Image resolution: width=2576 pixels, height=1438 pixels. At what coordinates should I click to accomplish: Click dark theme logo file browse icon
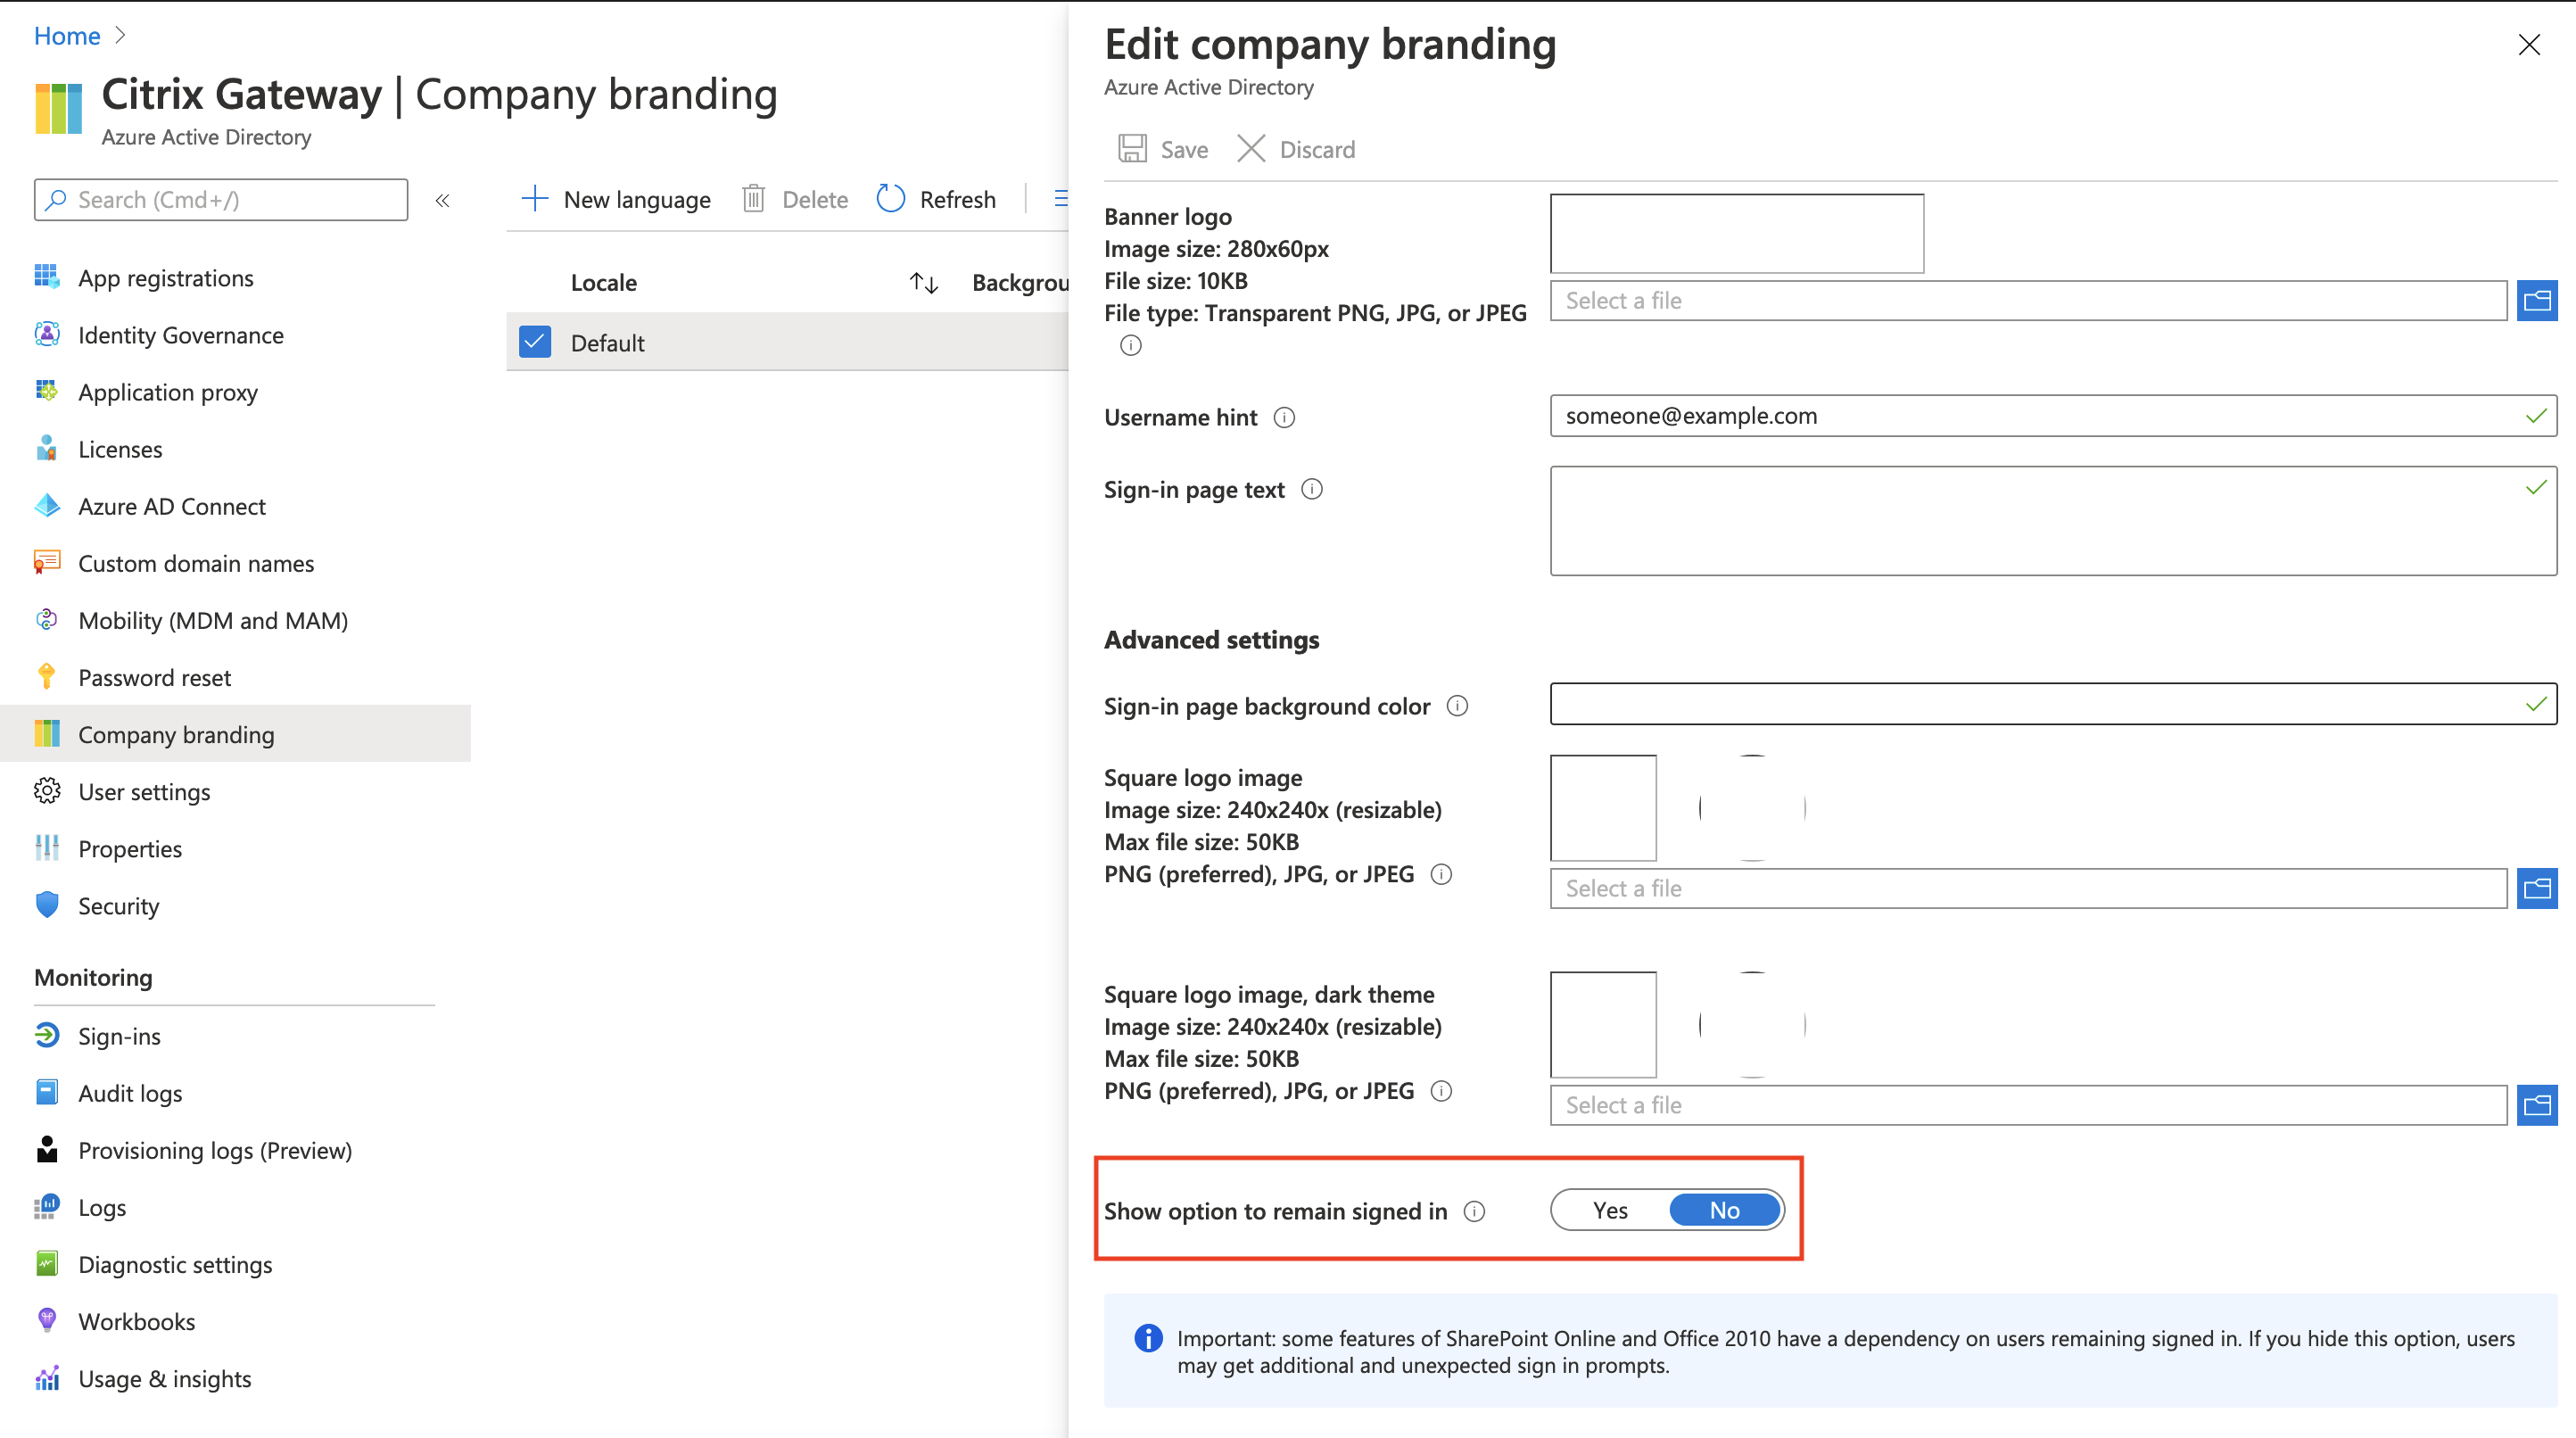pos(2536,1105)
